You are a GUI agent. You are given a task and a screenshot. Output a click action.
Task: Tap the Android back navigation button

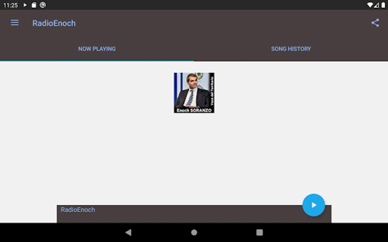[129, 232]
